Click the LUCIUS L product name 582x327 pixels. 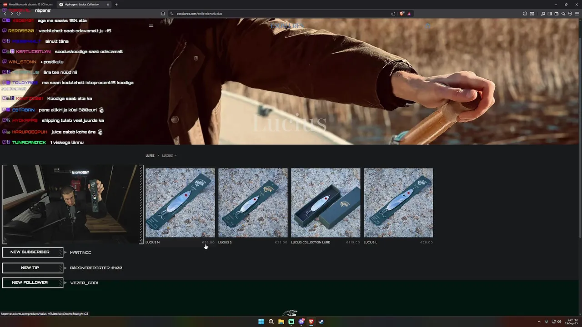pyautogui.click(x=370, y=243)
